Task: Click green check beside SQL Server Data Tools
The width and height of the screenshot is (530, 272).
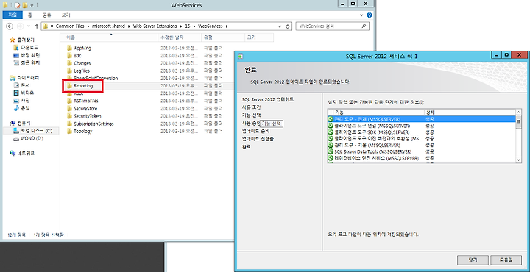Action: point(331,151)
